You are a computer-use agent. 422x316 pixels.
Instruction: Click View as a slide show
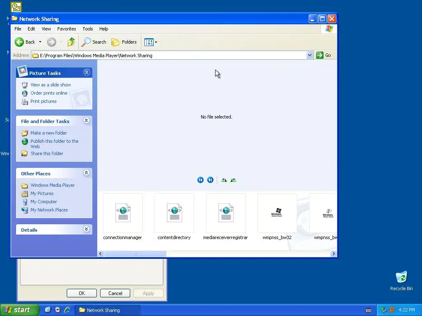point(51,85)
